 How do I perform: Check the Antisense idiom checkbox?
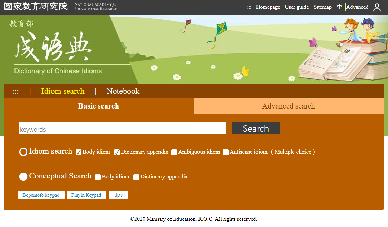pos(225,152)
